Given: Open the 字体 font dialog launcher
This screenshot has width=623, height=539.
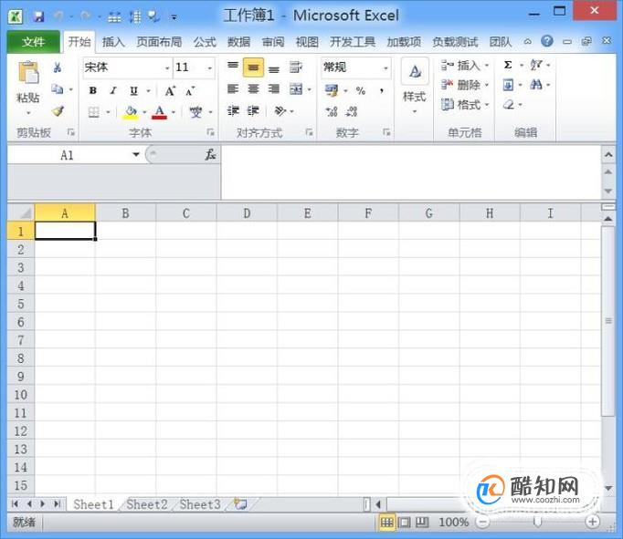Looking at the screenshot, I should pyautogui.click(x=210, y=132).
